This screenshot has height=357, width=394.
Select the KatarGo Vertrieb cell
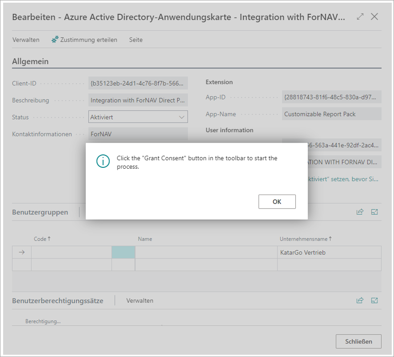tap(329, 252)
